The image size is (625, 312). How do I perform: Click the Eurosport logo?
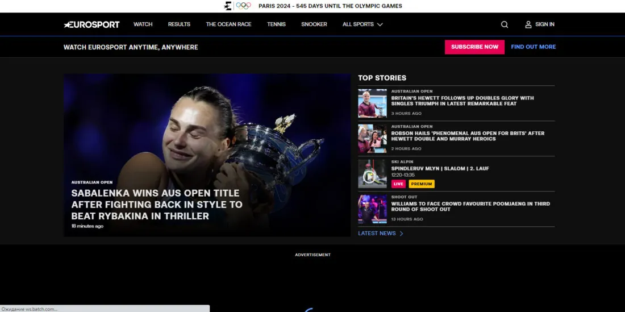click(91, 24)
